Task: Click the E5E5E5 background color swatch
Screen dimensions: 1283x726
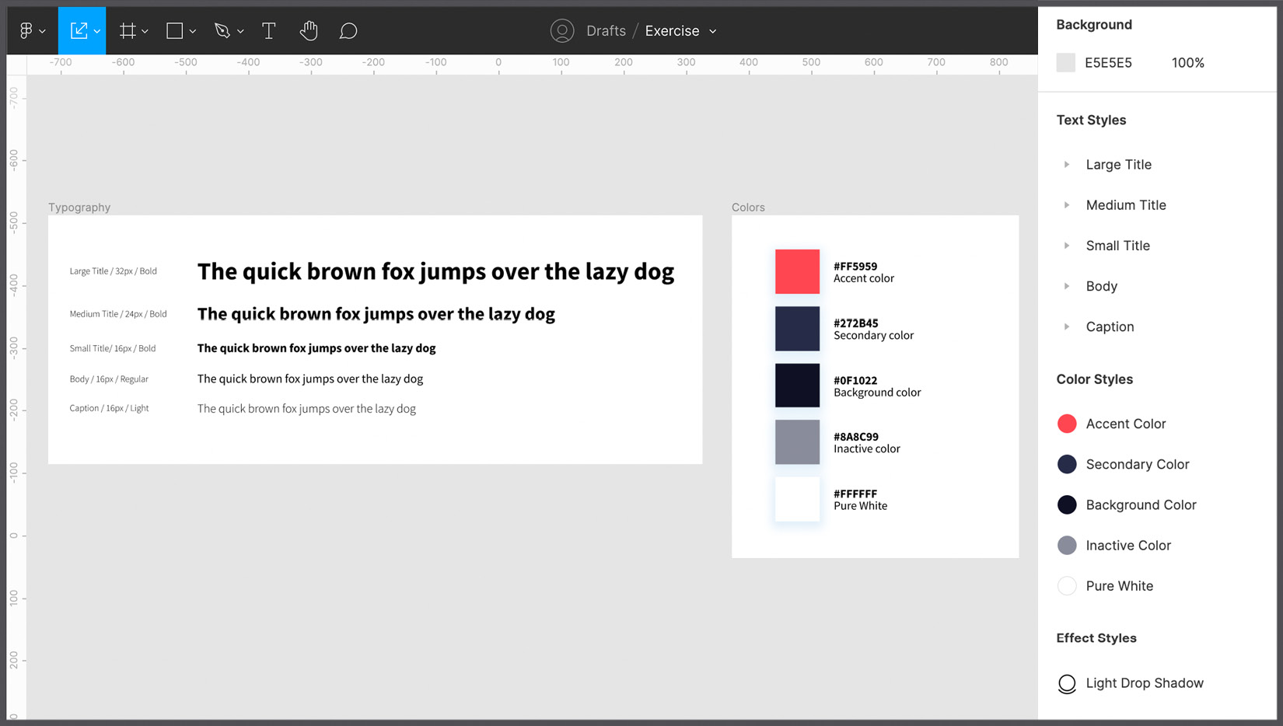Action: (x=1065, y=62)
